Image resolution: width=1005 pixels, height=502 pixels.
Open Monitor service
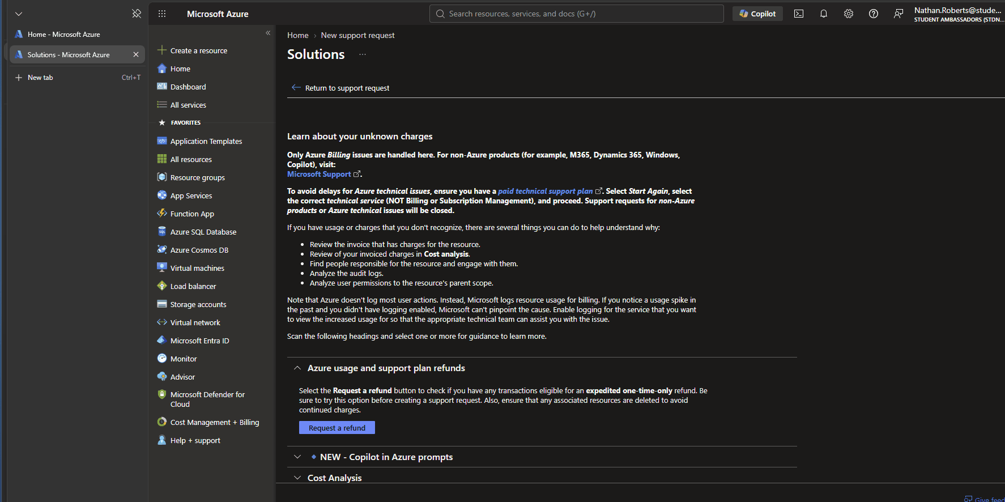184,359
